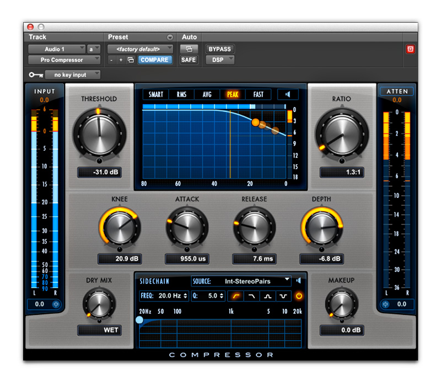Click the ratio value field 1.3:1
The width and height of the screenshot is (441, 386).
coord(342,172)
